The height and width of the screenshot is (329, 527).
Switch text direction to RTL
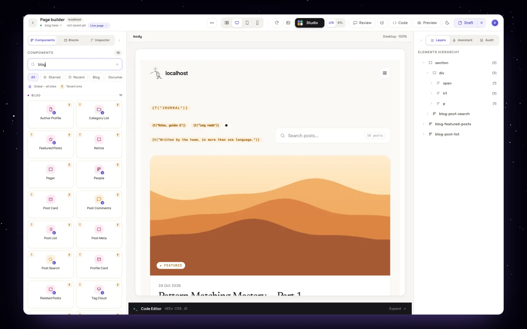pyautogui.click(x=340, y=23)
